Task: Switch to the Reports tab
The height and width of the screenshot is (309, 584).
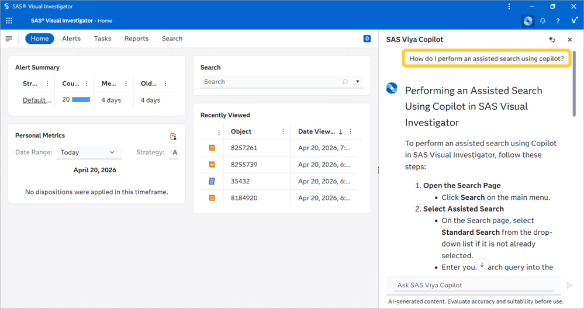Action: coord(136,39)
